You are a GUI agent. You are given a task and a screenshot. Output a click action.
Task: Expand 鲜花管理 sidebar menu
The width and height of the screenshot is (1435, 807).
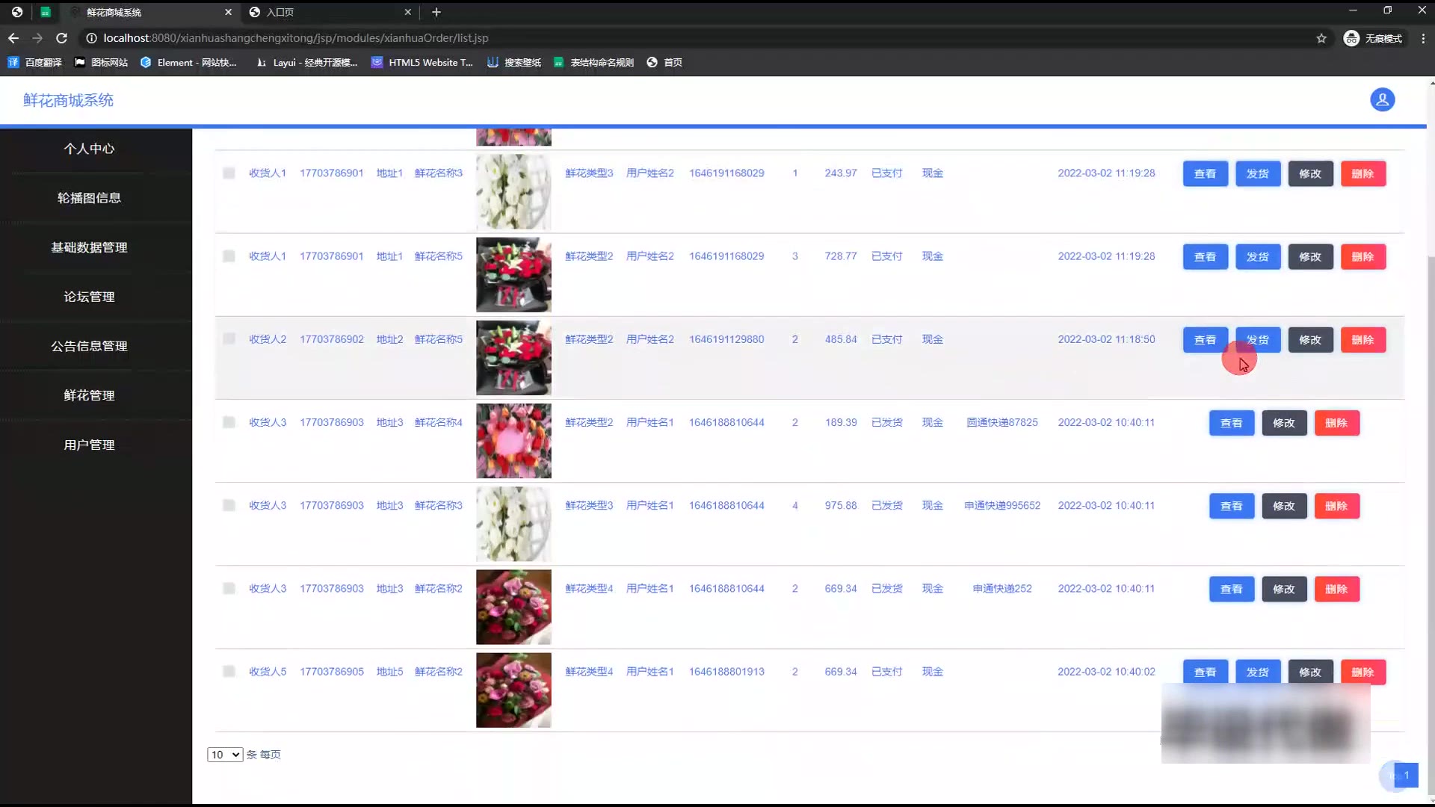[89, 395]
